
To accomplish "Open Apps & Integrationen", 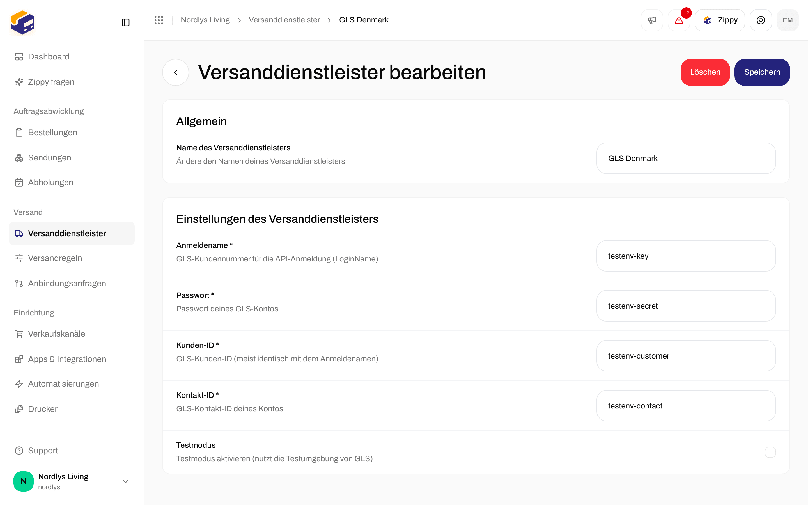I will click(x=72, y=359).
